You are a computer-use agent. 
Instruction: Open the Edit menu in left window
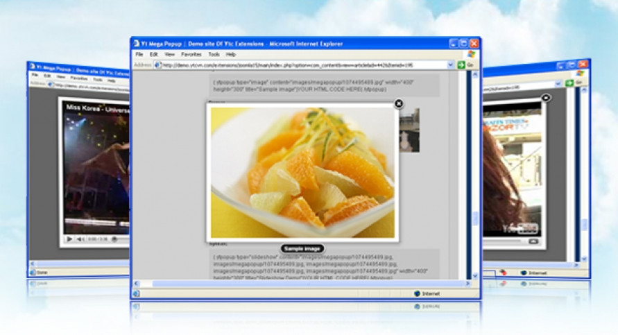point(47,76)
